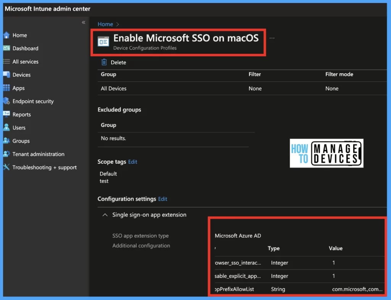Click the Group header under Excluded groups
The height and width of the screenshot is (300, 391).
(x=108, y=125)
